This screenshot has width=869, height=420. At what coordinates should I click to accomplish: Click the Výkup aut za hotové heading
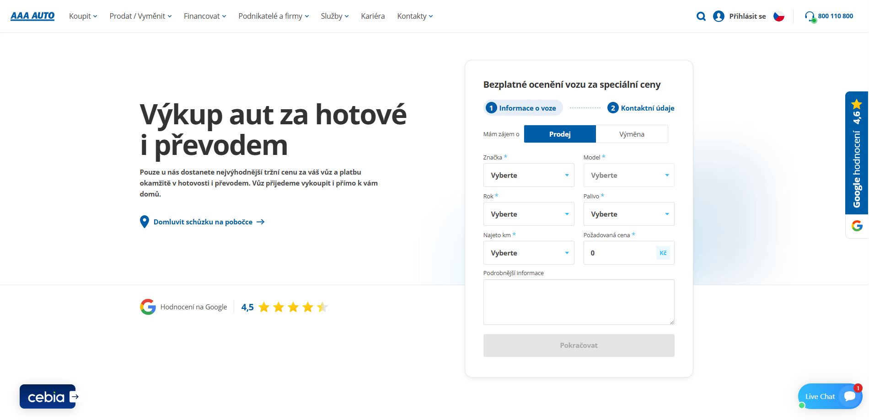[273, 130]
